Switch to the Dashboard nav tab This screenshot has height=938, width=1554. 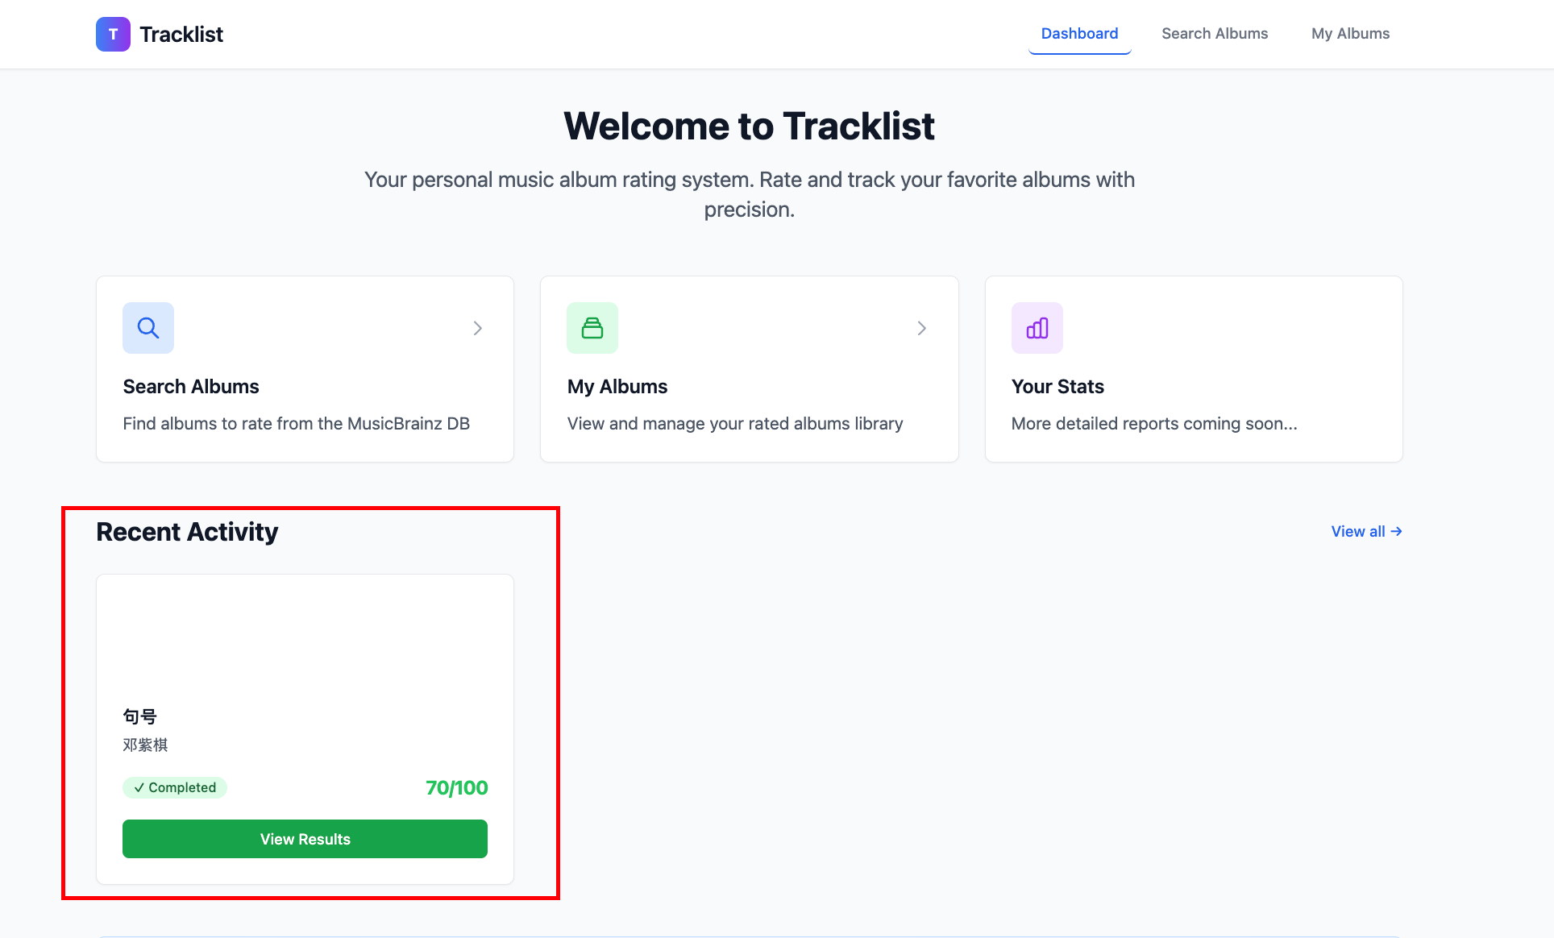coord(1079,34)
